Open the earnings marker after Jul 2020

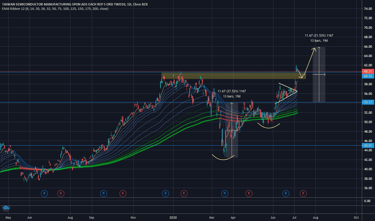coord(303,193)
